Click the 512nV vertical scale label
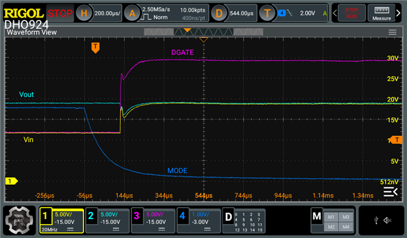This screenshot has width=407, height=238. click(389, 182)
